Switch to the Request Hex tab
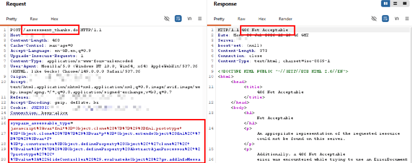The image size is (412, 163). [55, 19]
